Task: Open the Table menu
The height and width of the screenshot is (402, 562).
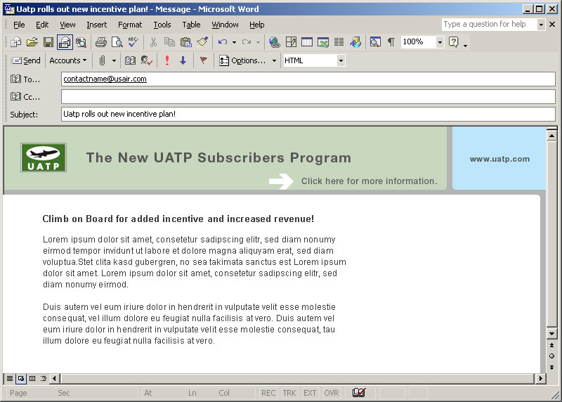Action: click(191, 25)
